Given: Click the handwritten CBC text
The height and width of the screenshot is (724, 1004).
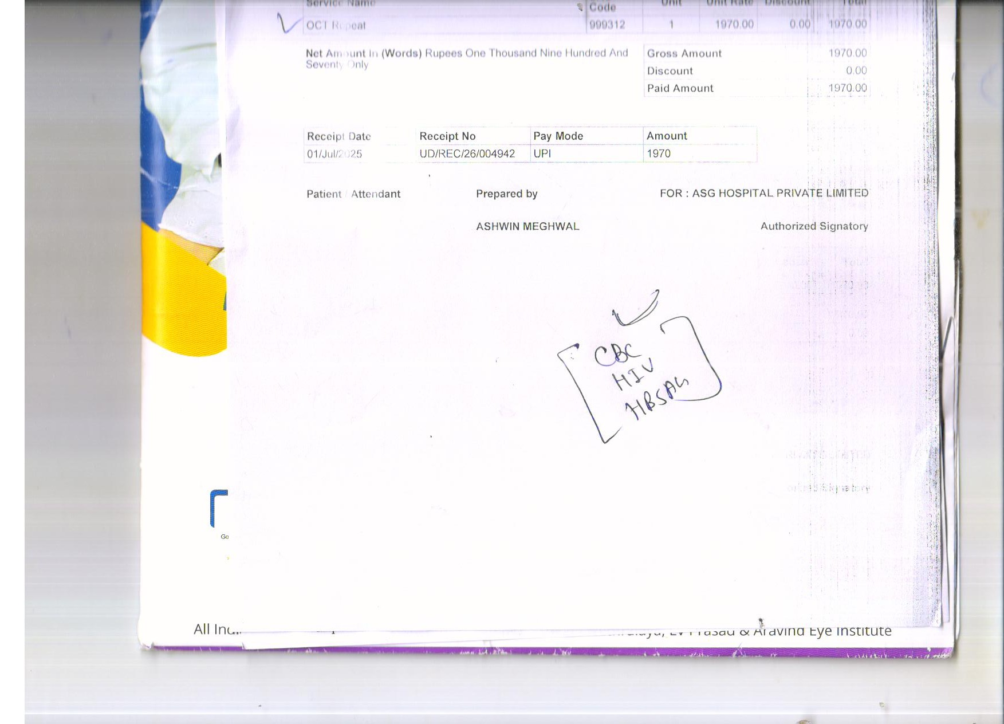Looking at the screenshot, I should coord(617,354).
